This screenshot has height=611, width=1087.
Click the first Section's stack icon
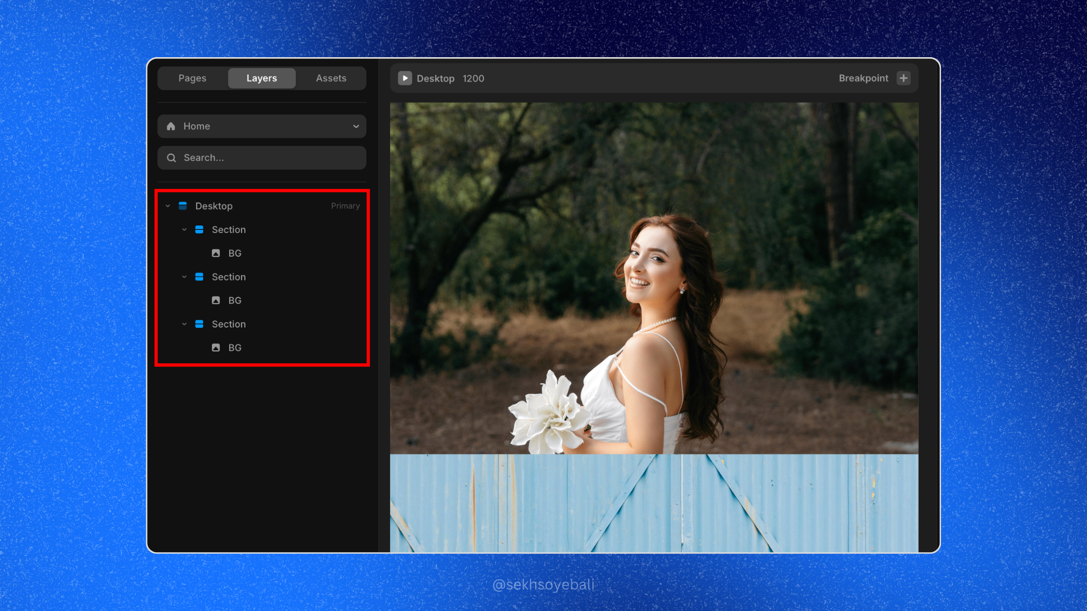pos(199,230)
